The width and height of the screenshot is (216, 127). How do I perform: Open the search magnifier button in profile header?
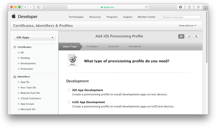click(x=196, y=36)
